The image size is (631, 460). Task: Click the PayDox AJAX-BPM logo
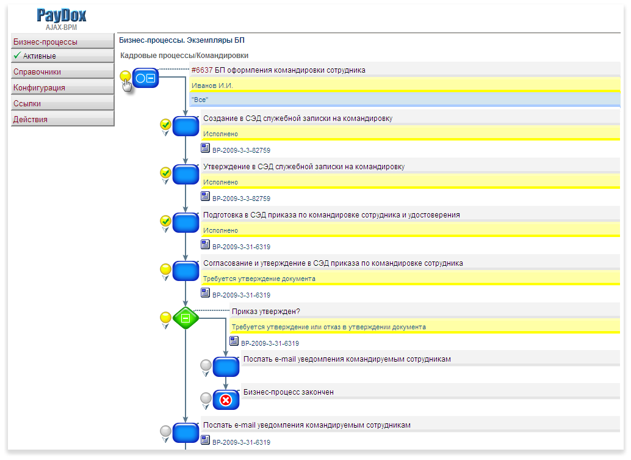click(x=61, y=20)
